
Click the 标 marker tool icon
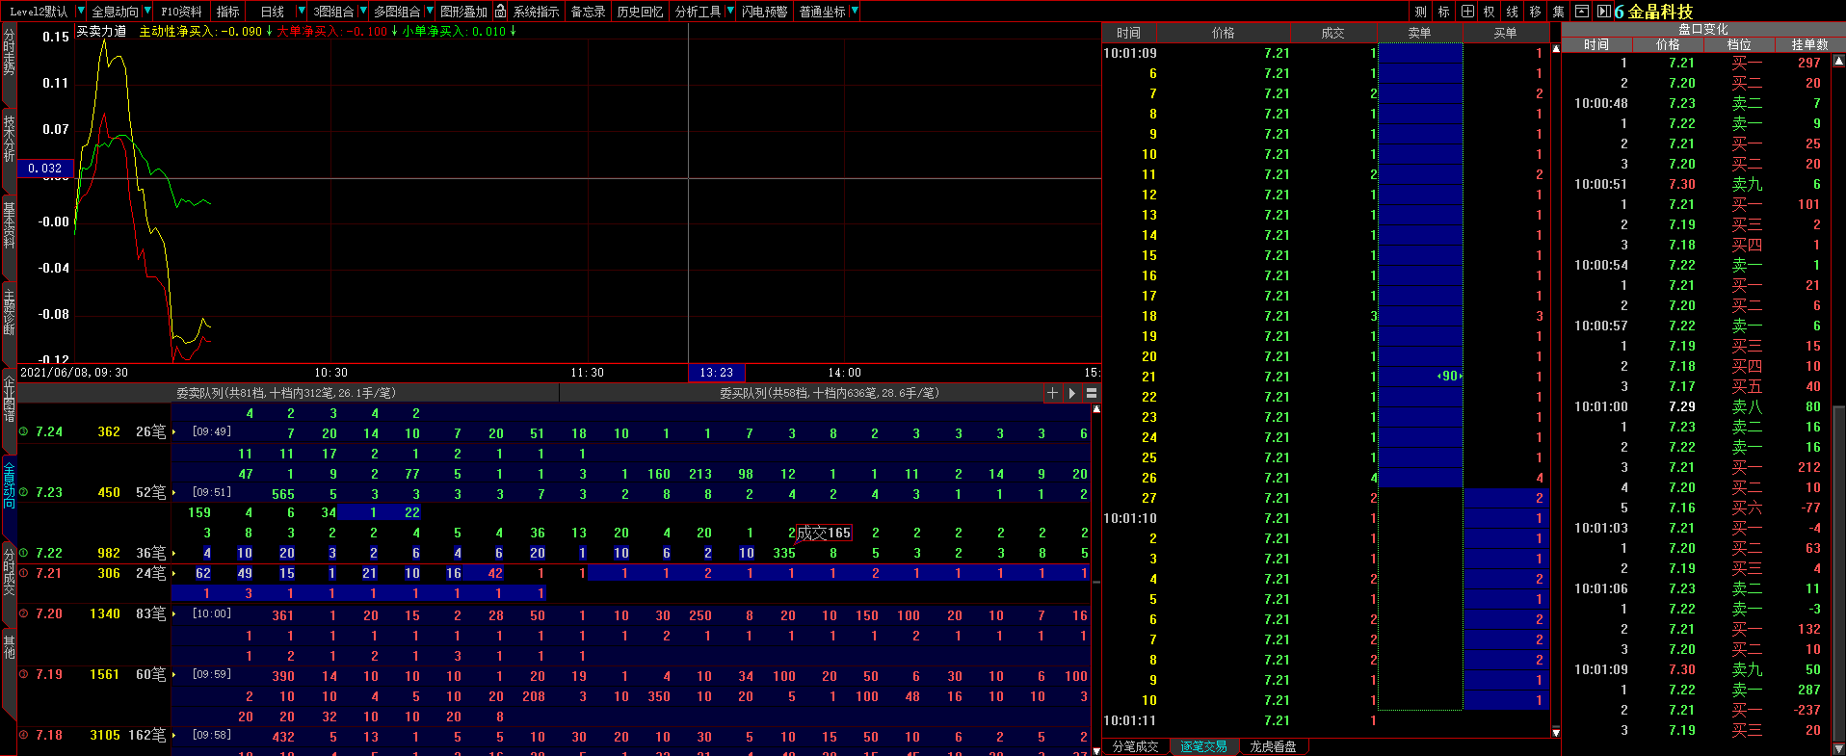point(1444,12)
